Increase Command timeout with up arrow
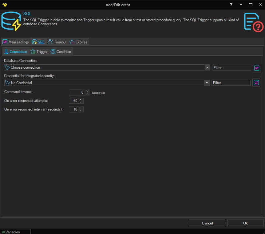 click(x=88, y=91)
